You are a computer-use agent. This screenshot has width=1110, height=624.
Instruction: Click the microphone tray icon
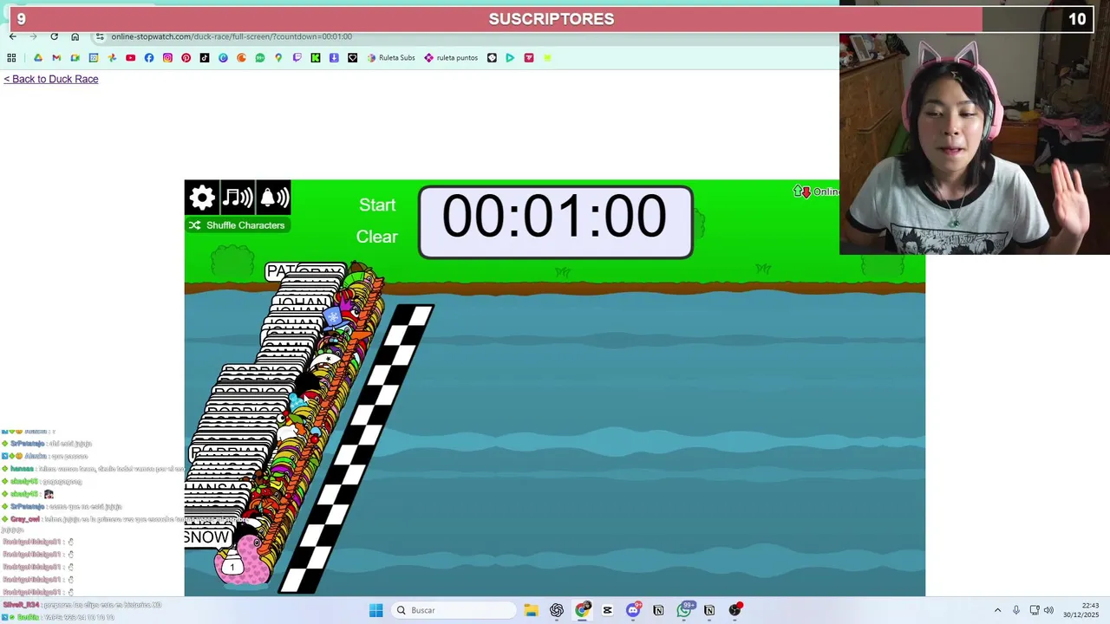(1016, 610)
